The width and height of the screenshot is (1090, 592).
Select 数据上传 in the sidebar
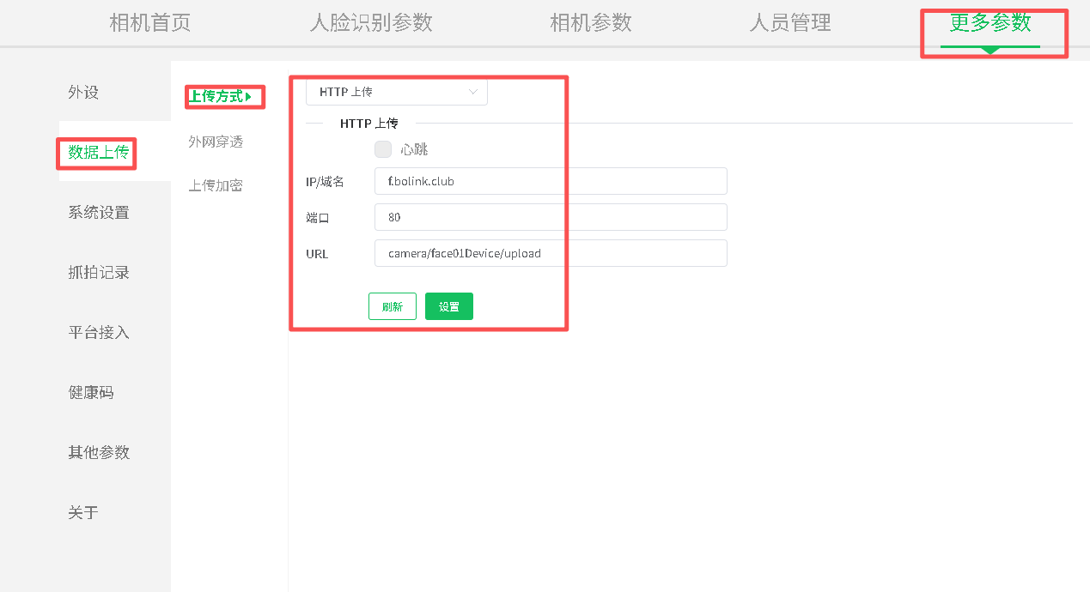(99, 152)
